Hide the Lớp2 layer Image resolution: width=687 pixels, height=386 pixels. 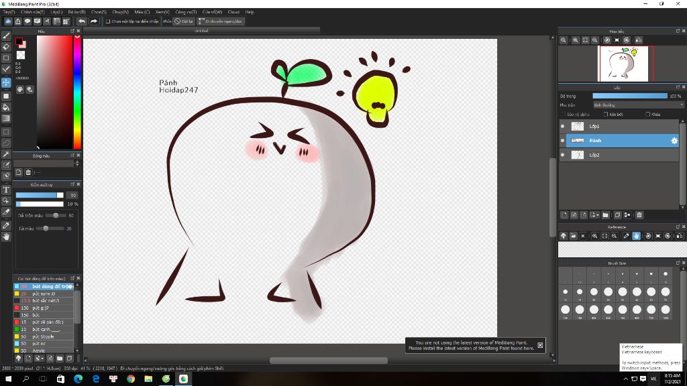coord(563,155)
